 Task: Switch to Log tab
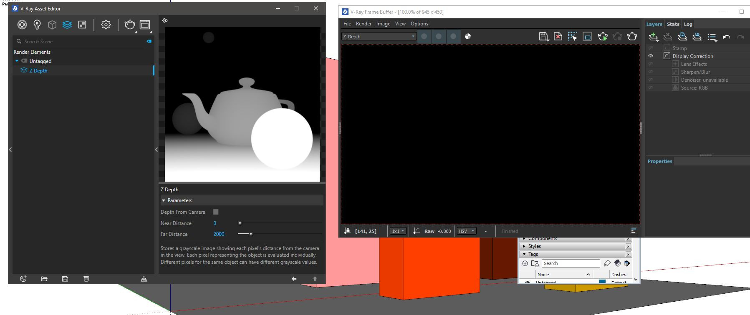tap(688, 24)
